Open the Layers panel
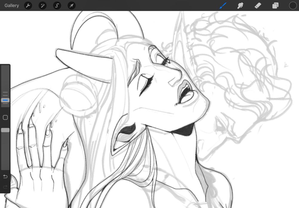This screenshot has height=208, width=299. (275, 6)
